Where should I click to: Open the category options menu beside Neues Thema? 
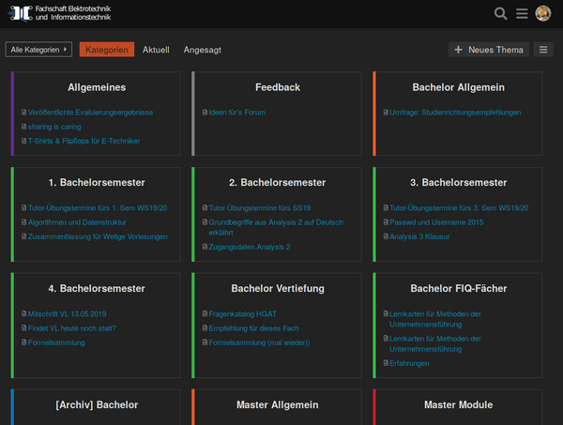[x=543, y=50]
